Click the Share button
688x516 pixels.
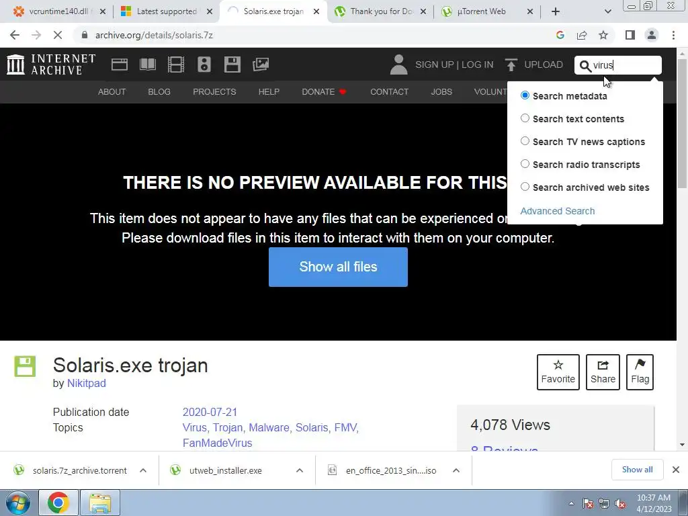603,372
